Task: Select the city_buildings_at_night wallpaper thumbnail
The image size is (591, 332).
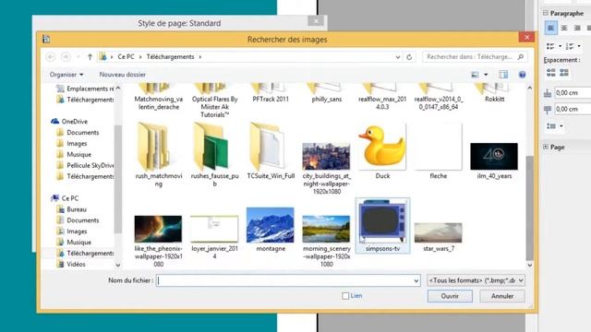Action: (326, 156)
